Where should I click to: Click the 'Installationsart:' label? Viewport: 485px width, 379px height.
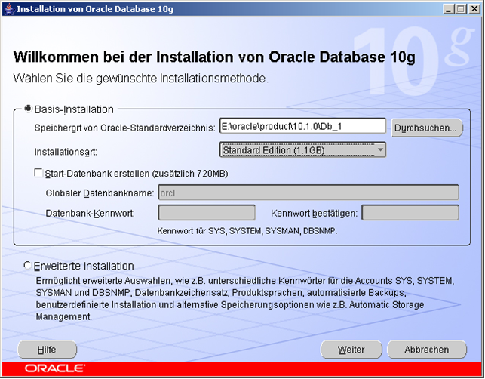point(66,152)
